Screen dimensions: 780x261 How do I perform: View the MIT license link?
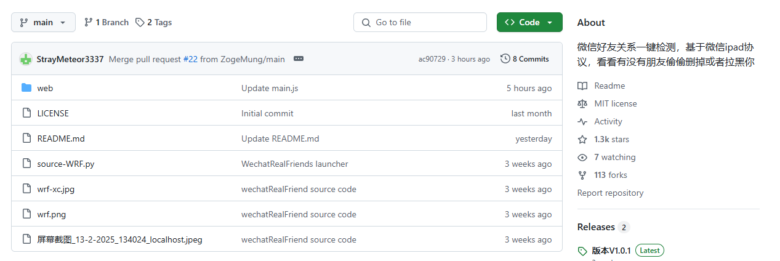(616, 103)
